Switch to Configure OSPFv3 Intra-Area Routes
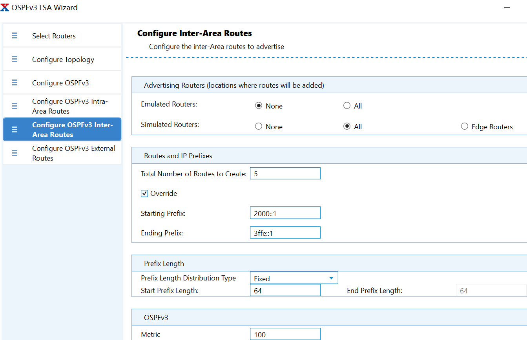 click(x=62, y=106)
